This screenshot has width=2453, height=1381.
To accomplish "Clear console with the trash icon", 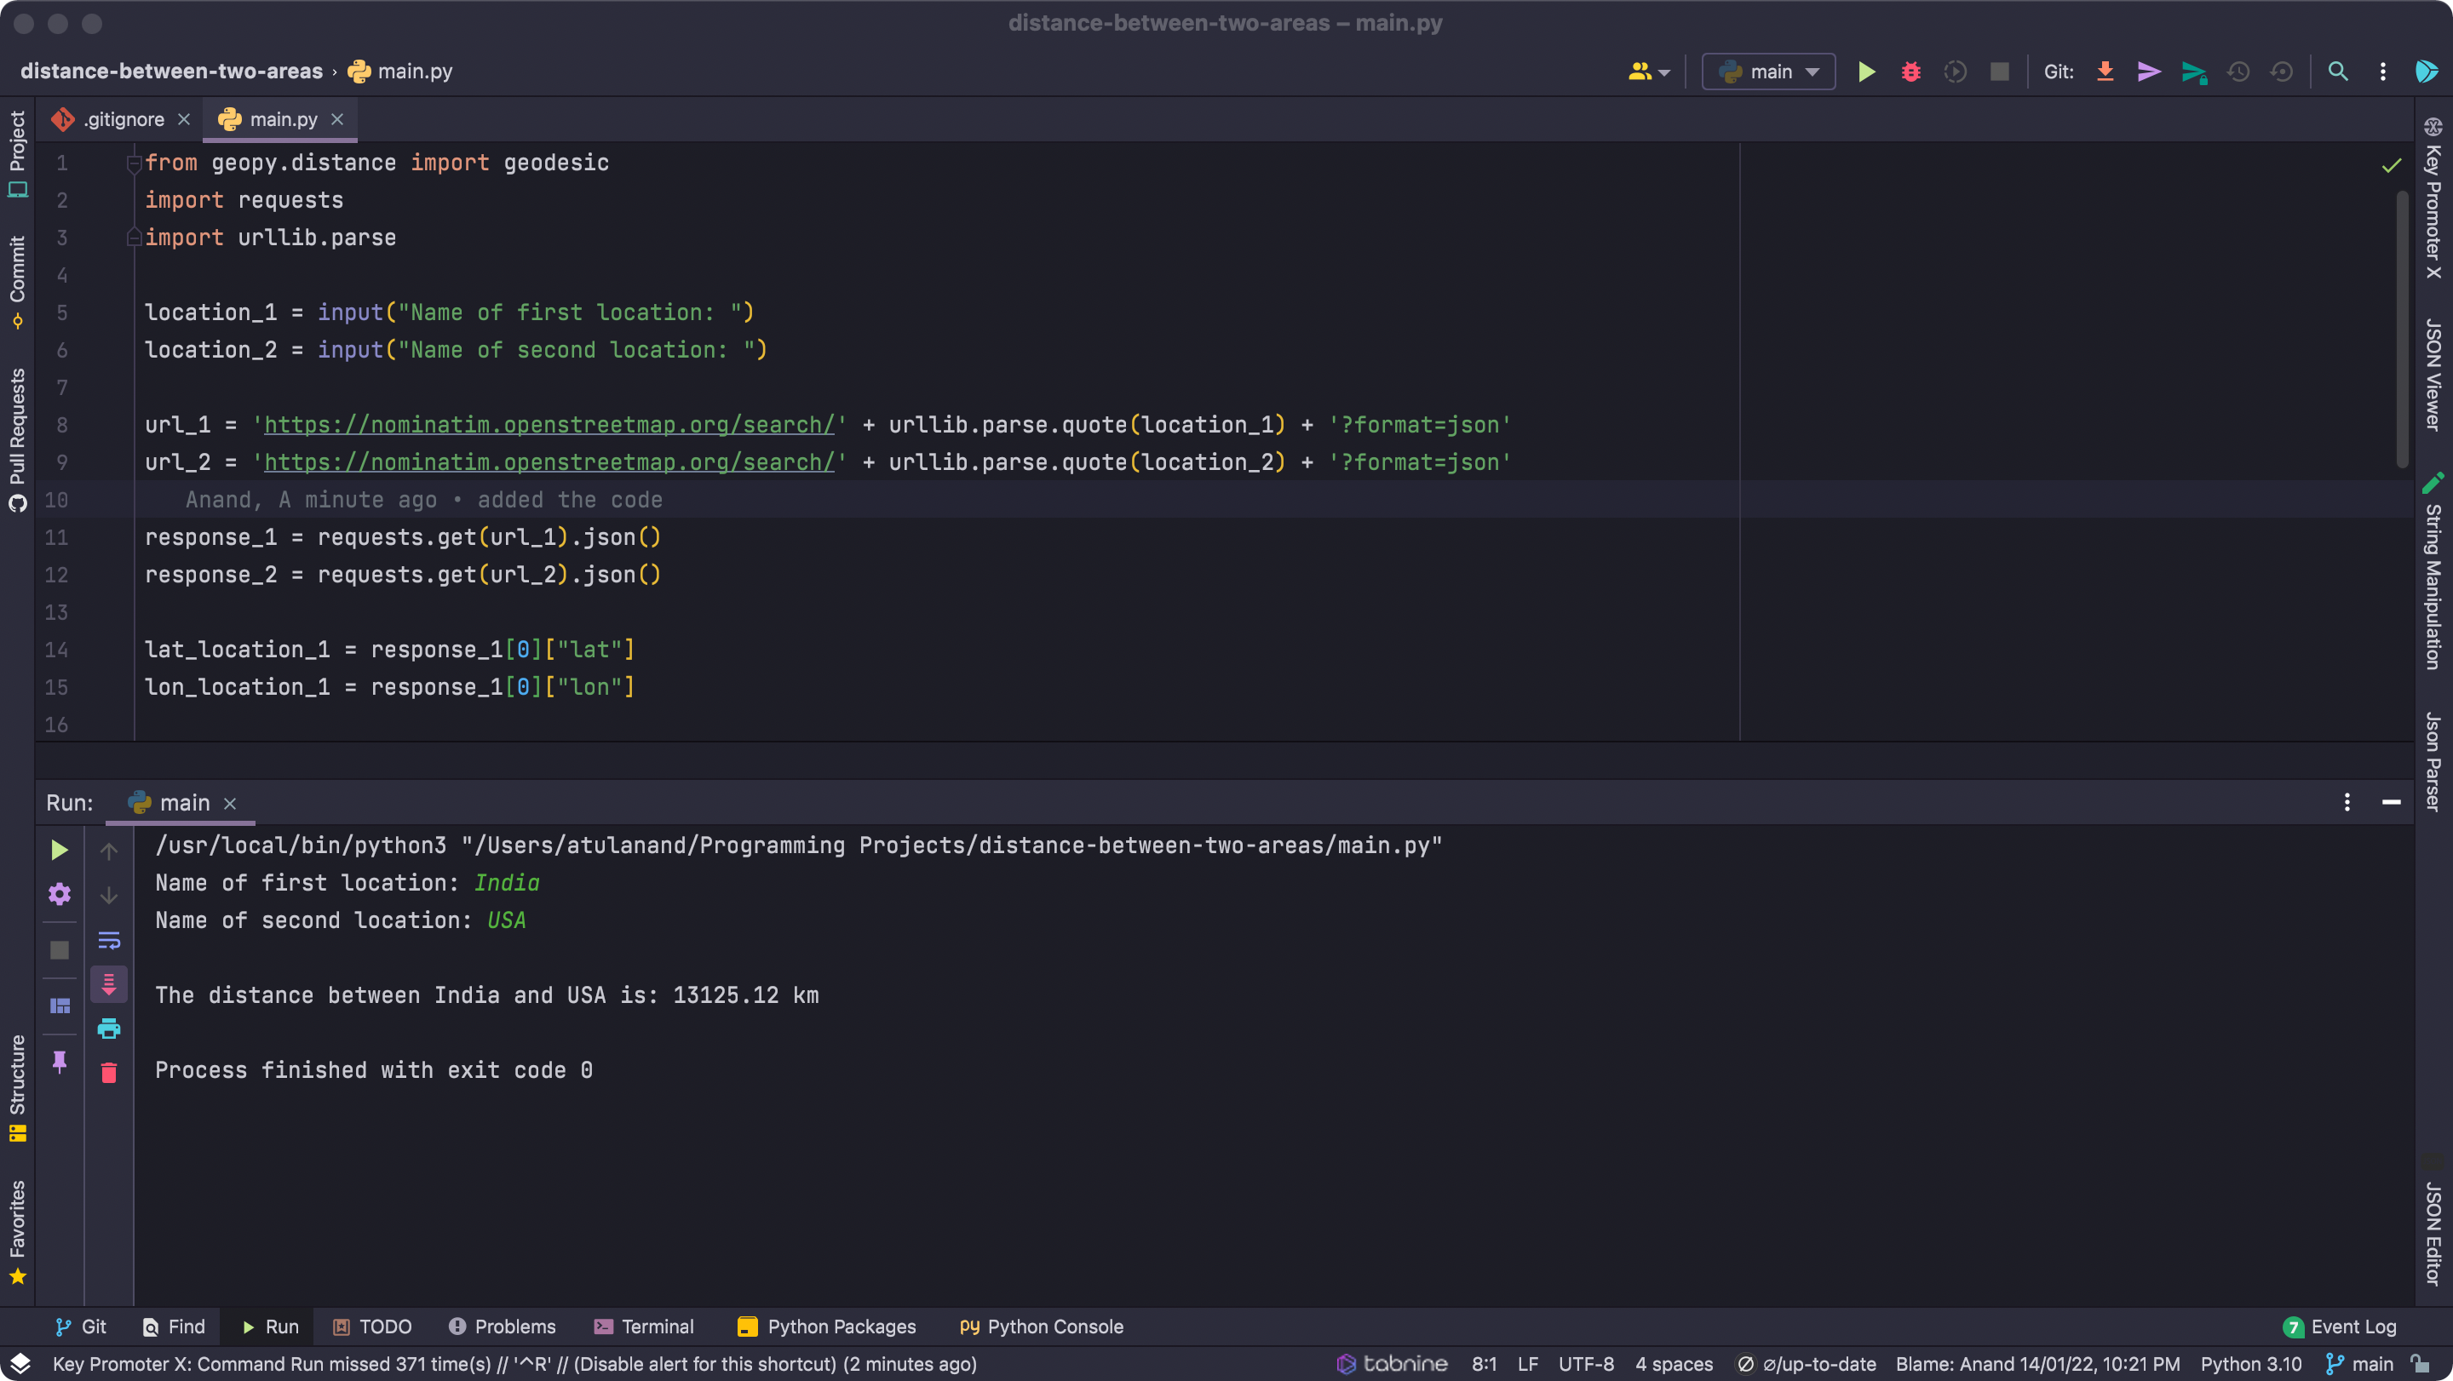I will pyautogui.click(x=108, y=1073).
